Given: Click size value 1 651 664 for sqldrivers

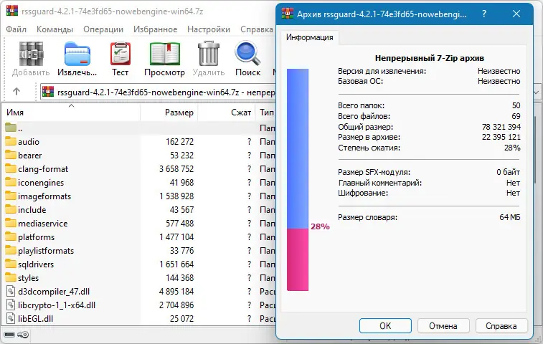Looking at the screenshot, I should pyautogui.click(x=176, y=264).
